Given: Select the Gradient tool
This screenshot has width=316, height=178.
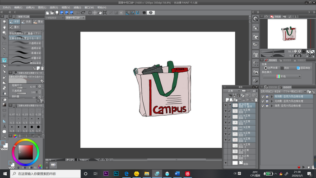Looking at the screenshot, I should [x=4, y=105].
